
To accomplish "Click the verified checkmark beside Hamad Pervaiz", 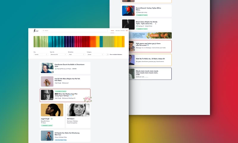I will coord(56,69).
